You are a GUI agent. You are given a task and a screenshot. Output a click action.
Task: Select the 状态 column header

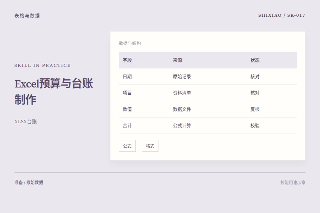[x=255, y=60]
